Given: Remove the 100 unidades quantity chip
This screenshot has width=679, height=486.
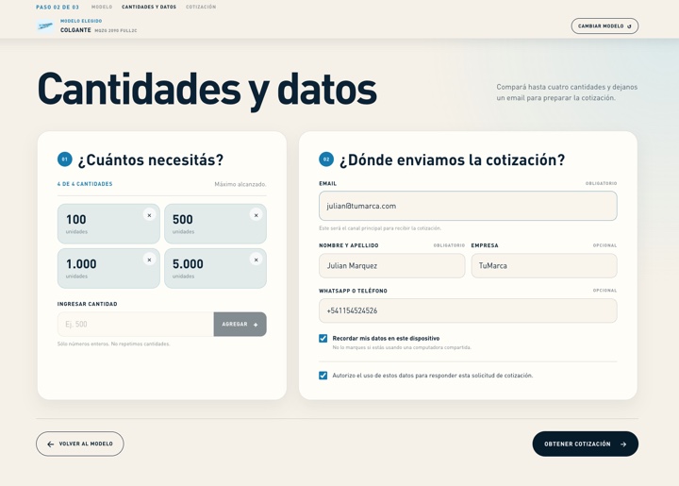Looking at the screenshot, I should [149, 215].
